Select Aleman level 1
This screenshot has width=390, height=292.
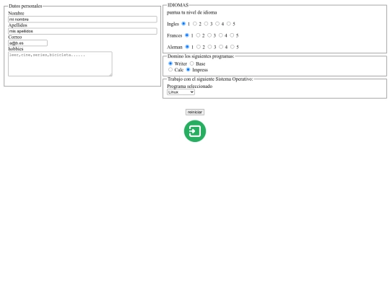187,47
